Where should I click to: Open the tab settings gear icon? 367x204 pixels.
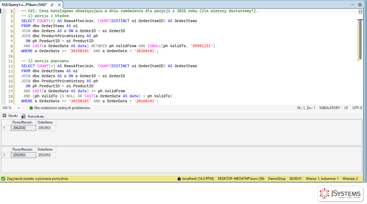click(360, 5)
